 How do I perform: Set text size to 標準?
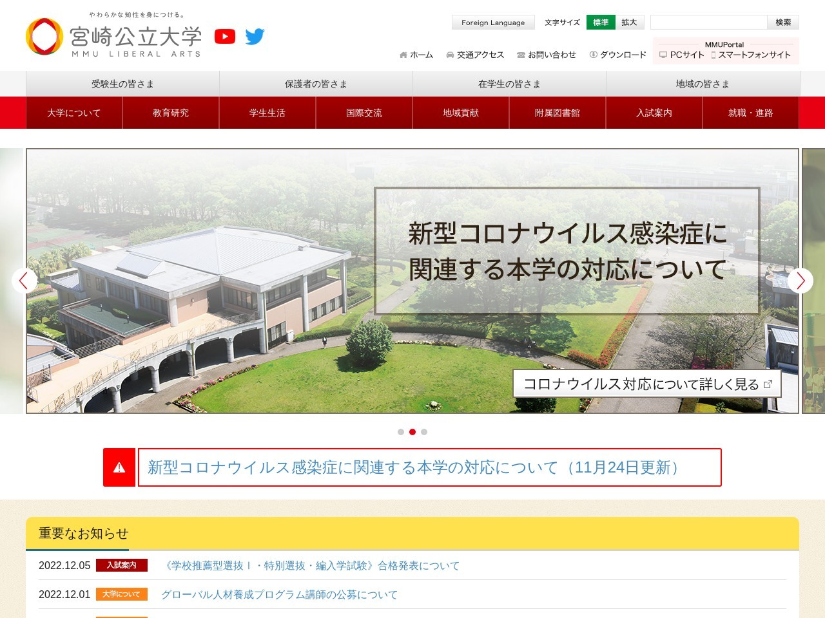tap(601, 23)
